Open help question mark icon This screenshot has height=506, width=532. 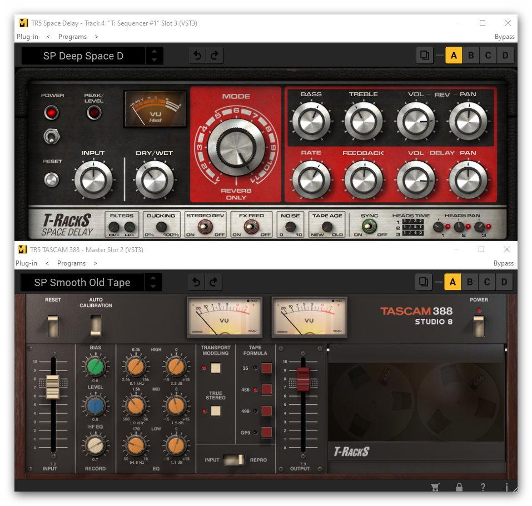coord(483,487)
